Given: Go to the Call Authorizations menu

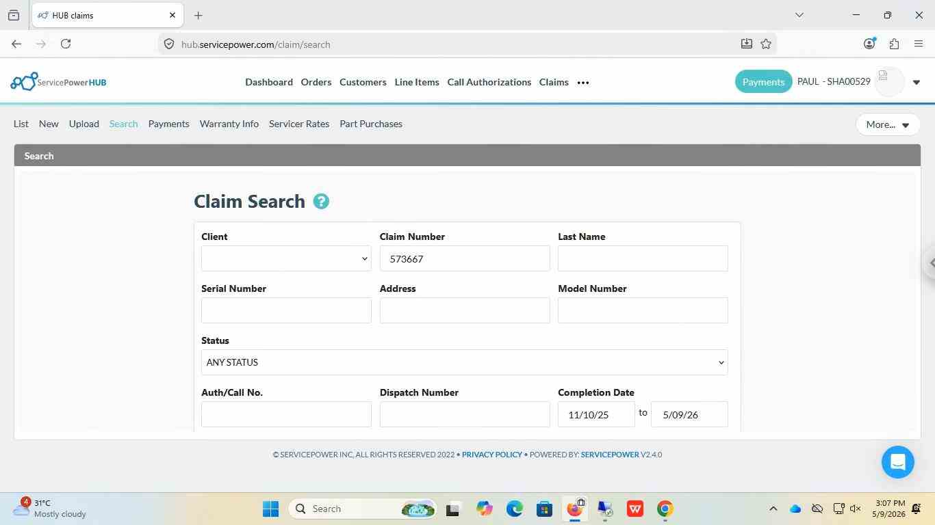Looking at the screenshot, I should (x=489, y=82).
